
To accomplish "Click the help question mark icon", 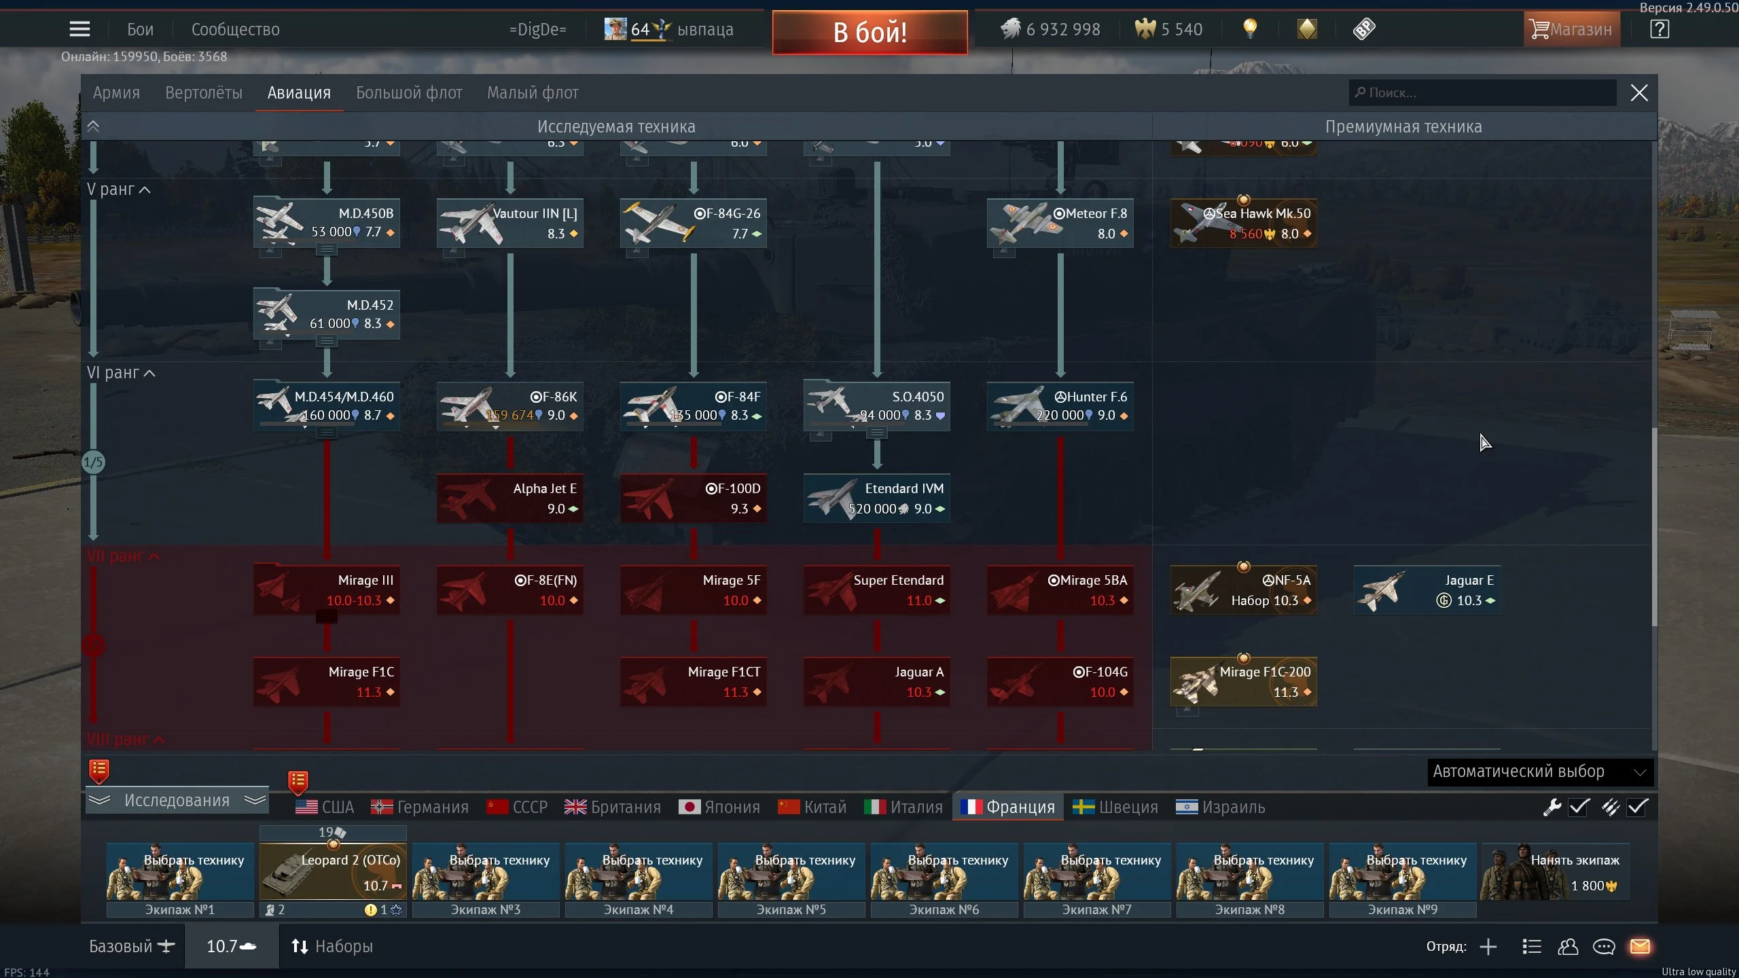I will 1660,29.
